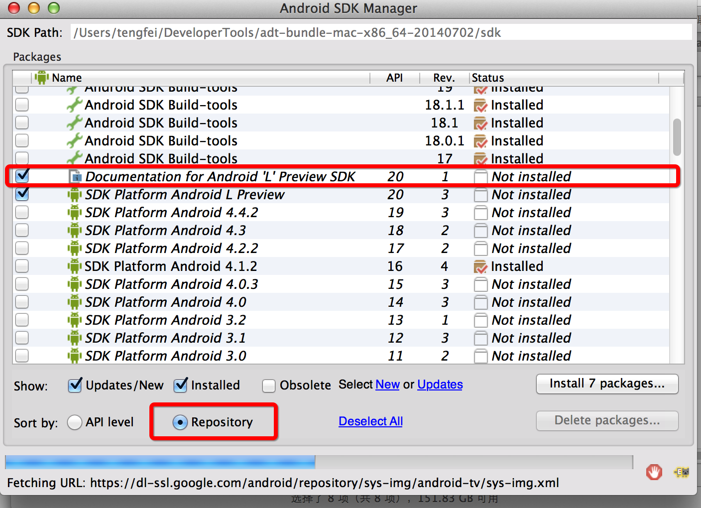Click the New link to select new packages
The width and height of the screenshot is (701, 508).
387,384
